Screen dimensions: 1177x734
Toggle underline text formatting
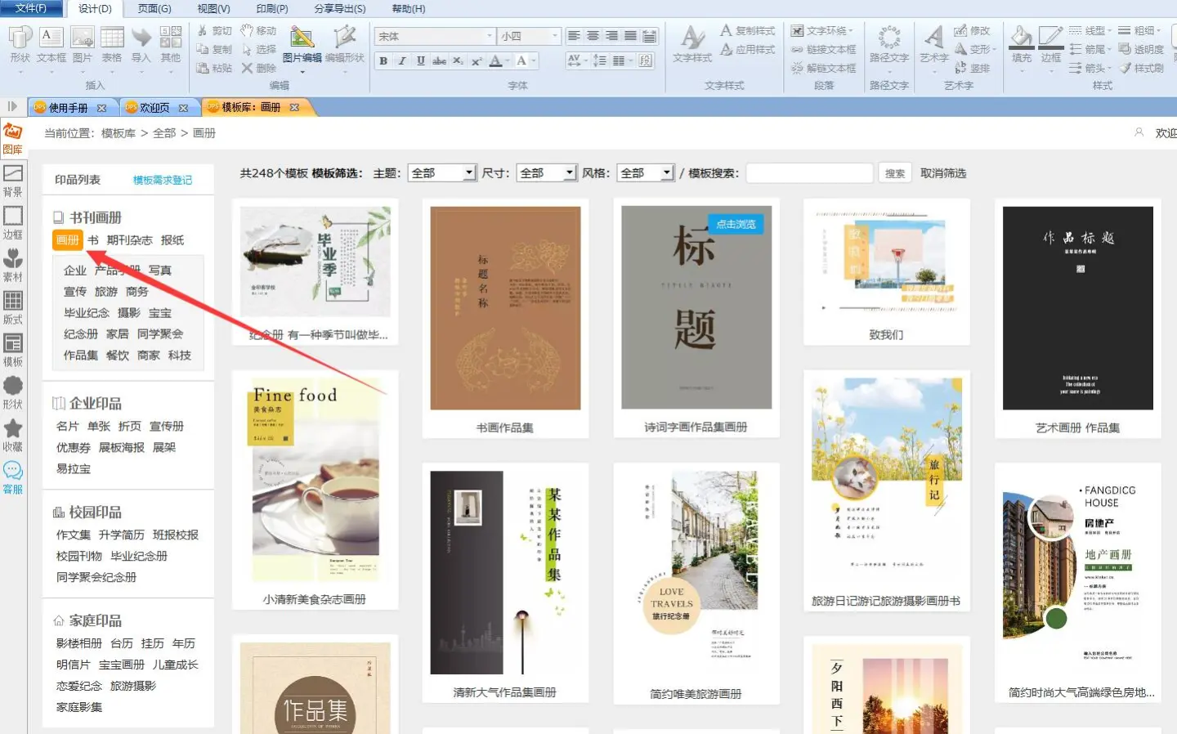(420, 60)
